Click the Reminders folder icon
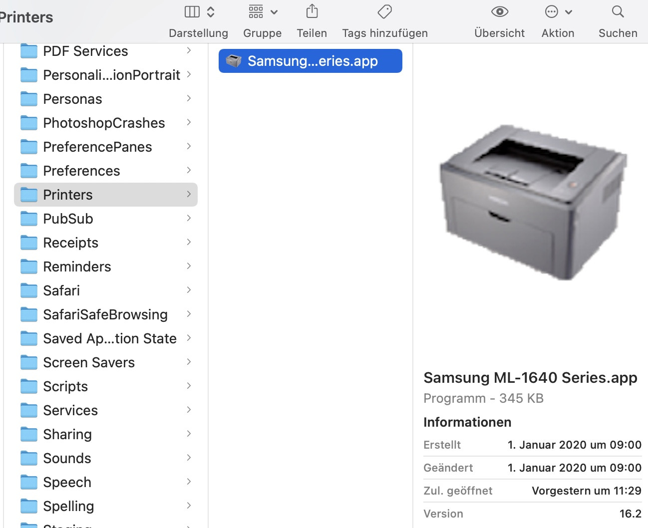 29,266
